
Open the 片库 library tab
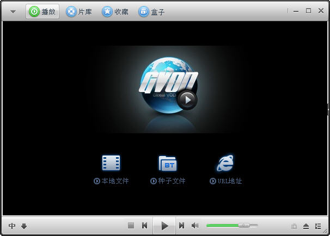coord(79,11)
